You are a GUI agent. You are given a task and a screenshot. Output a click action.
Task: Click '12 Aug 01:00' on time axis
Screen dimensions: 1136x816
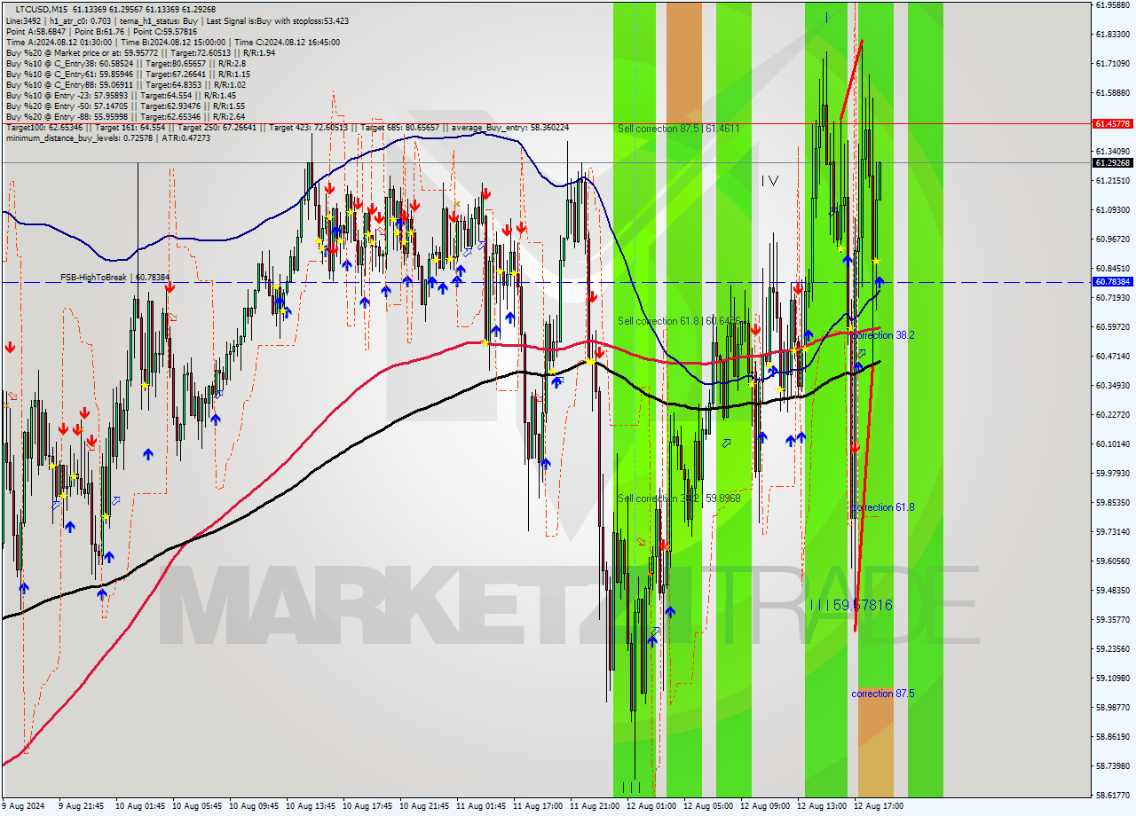point(651,806)
